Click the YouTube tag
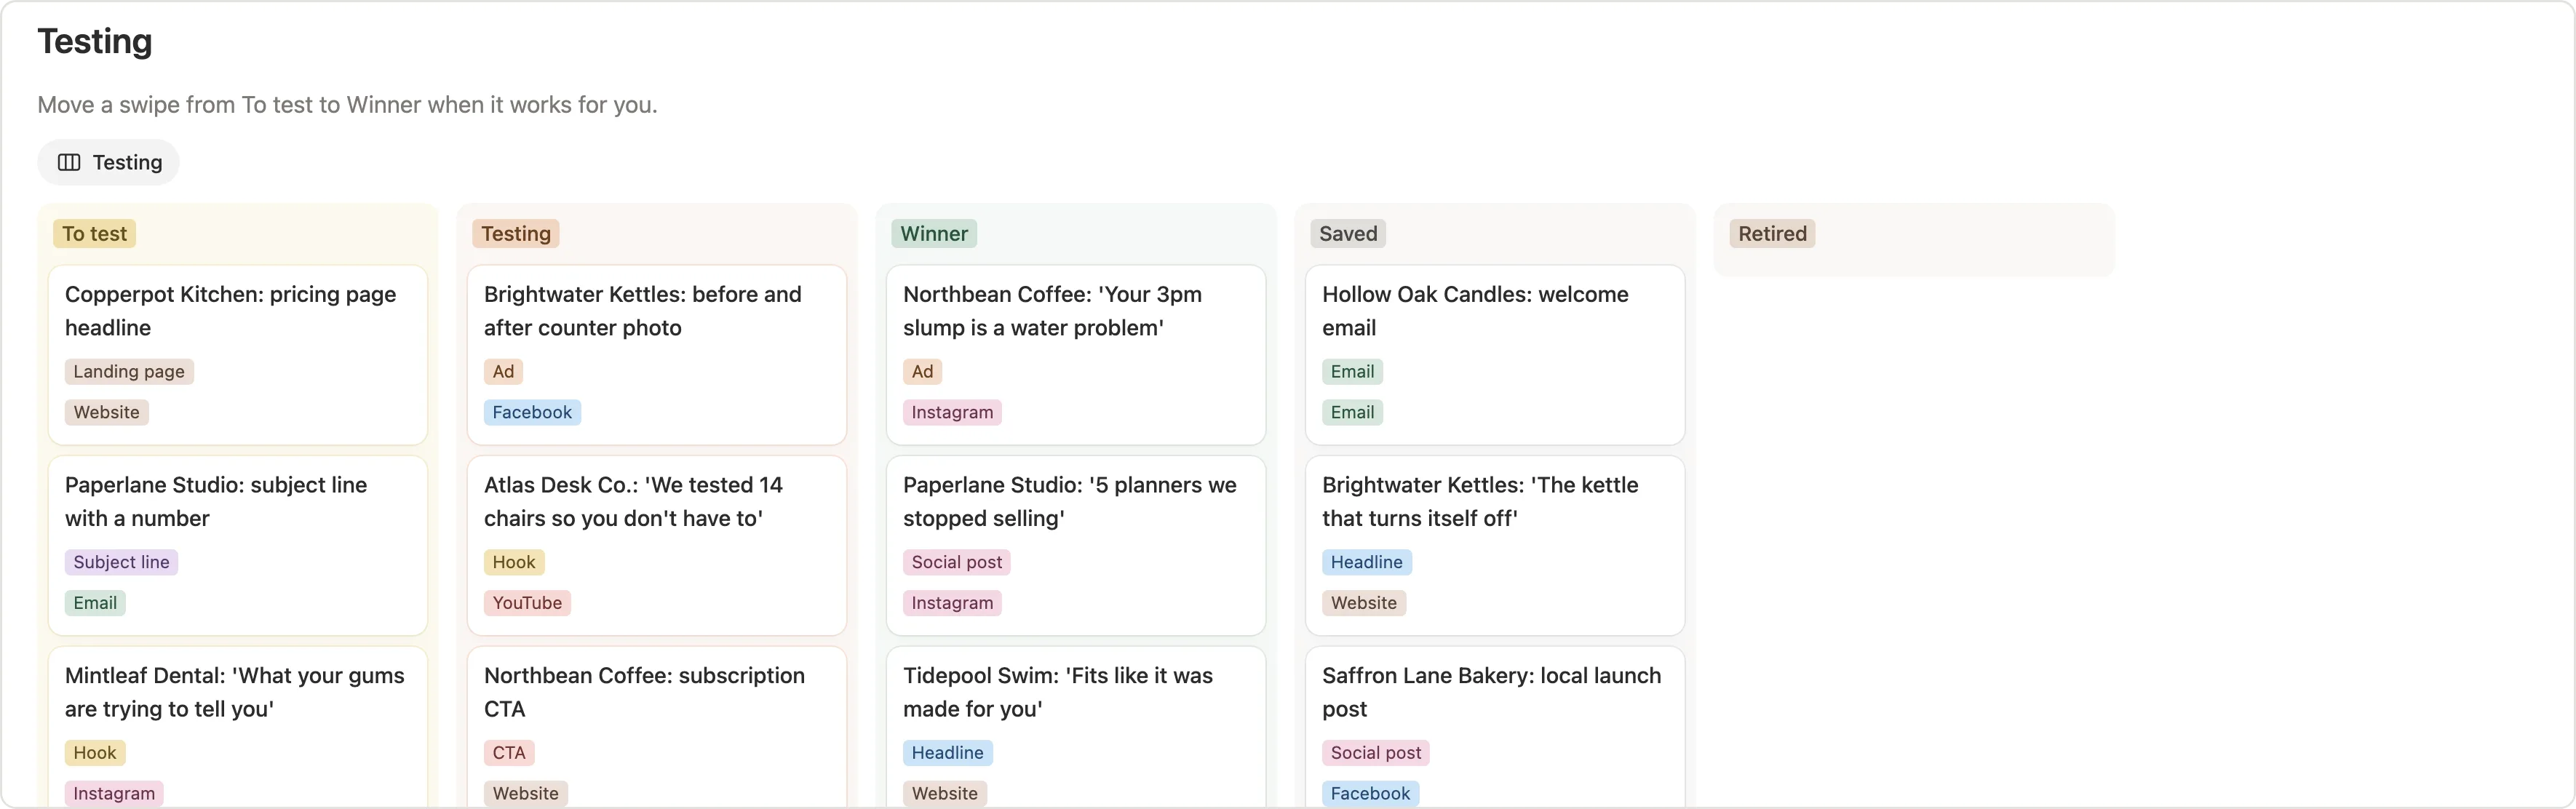Viewport: 2576px width, 809px height. 527,604
